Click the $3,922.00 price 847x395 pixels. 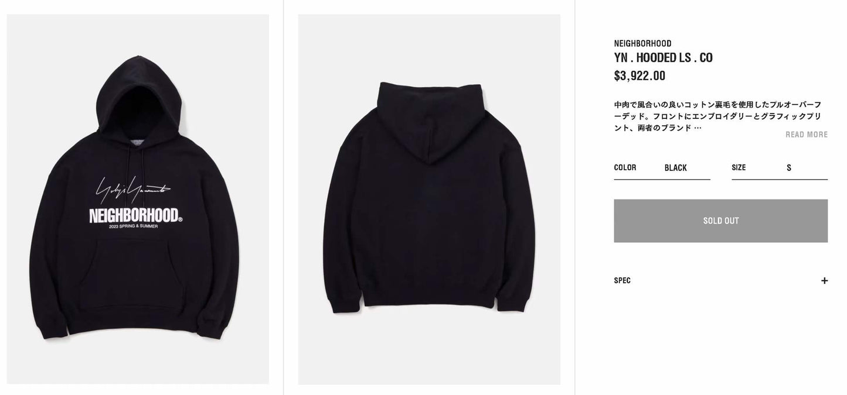639,75
